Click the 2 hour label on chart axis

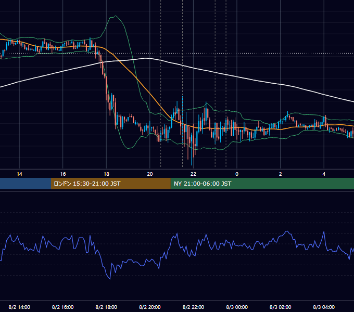click(x=281, y=174)
